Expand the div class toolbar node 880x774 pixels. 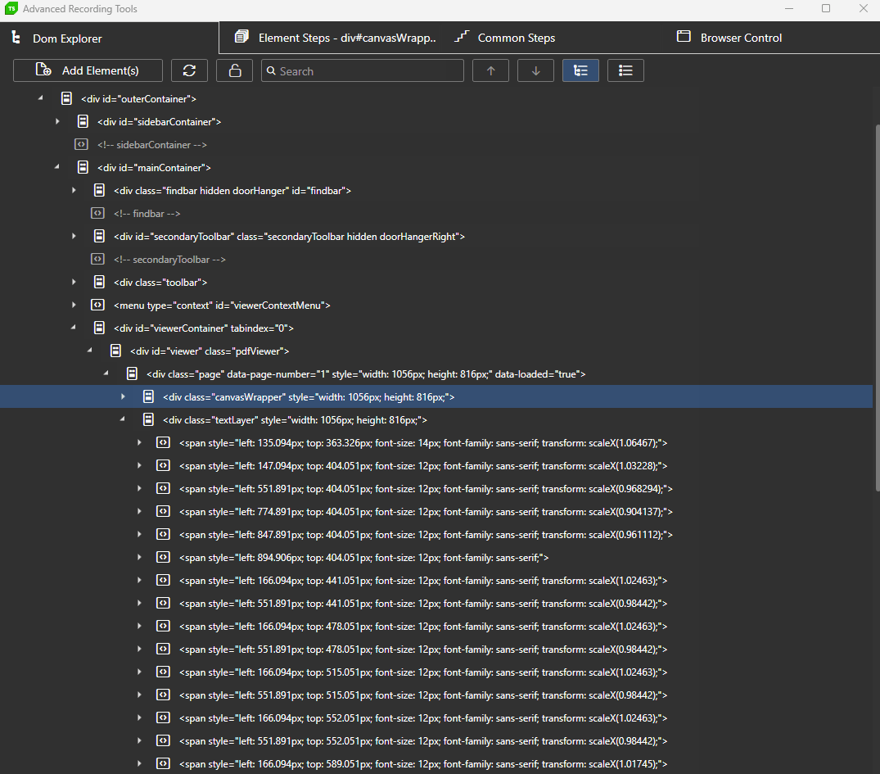[74, 282]
